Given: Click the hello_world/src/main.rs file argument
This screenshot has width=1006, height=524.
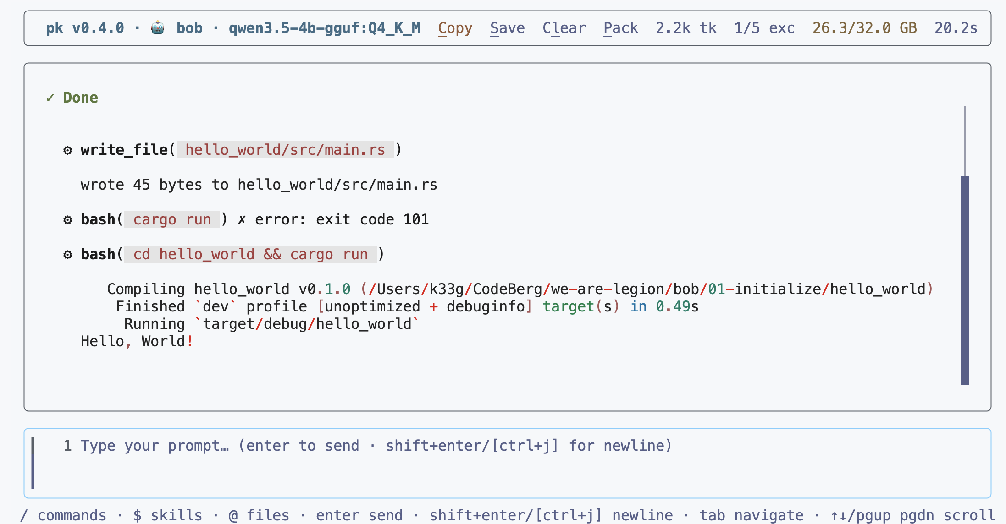Looking at the screenshot, I should (x=285, y=150).
